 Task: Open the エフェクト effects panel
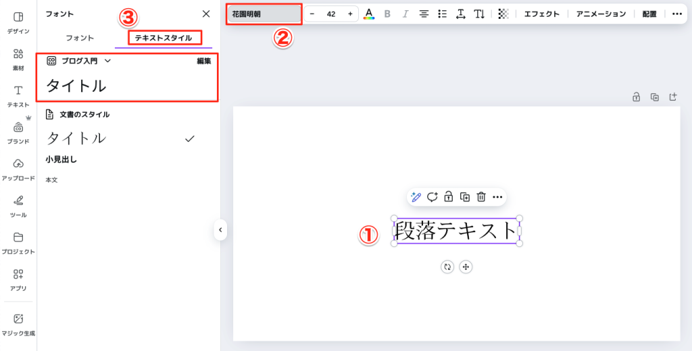point(542,13)
